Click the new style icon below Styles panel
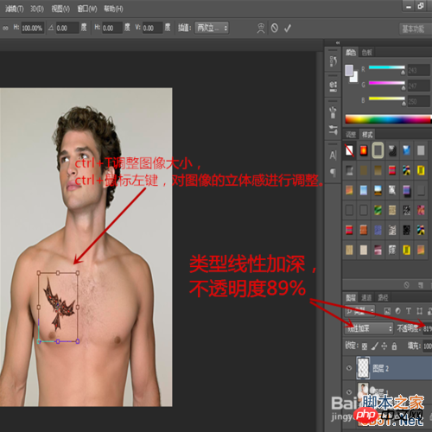432x432 pixels. [x=421, y=285]
